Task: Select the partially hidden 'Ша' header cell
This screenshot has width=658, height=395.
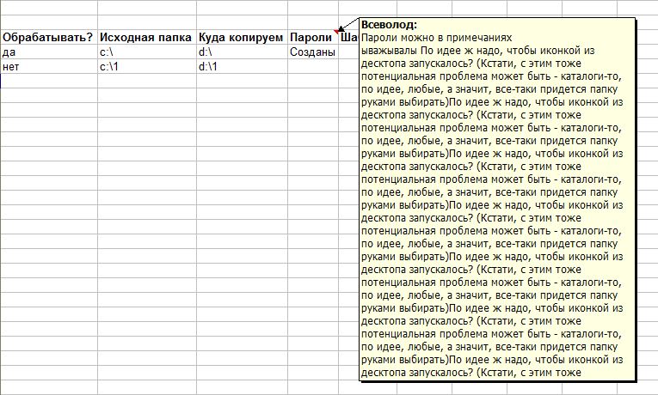Action: coord(349,37)
